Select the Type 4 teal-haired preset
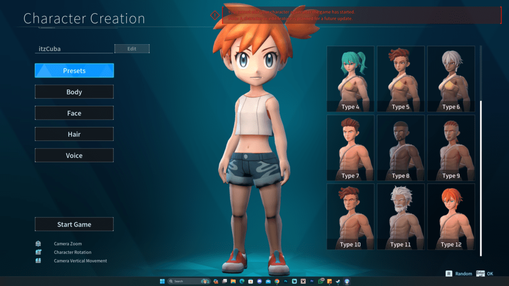Image resolution: width=509 pixels, height=286 pixels. coord(350,78)
